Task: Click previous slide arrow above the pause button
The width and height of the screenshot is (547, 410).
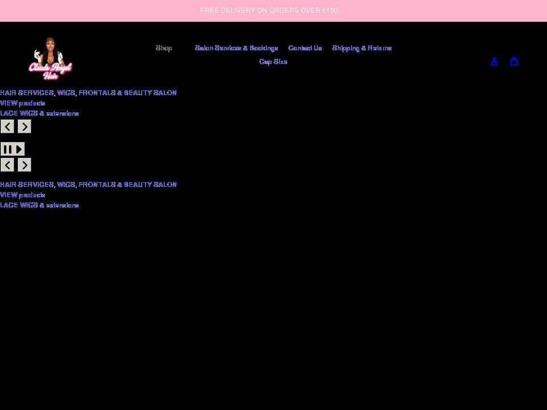Action: coord(7,126)
